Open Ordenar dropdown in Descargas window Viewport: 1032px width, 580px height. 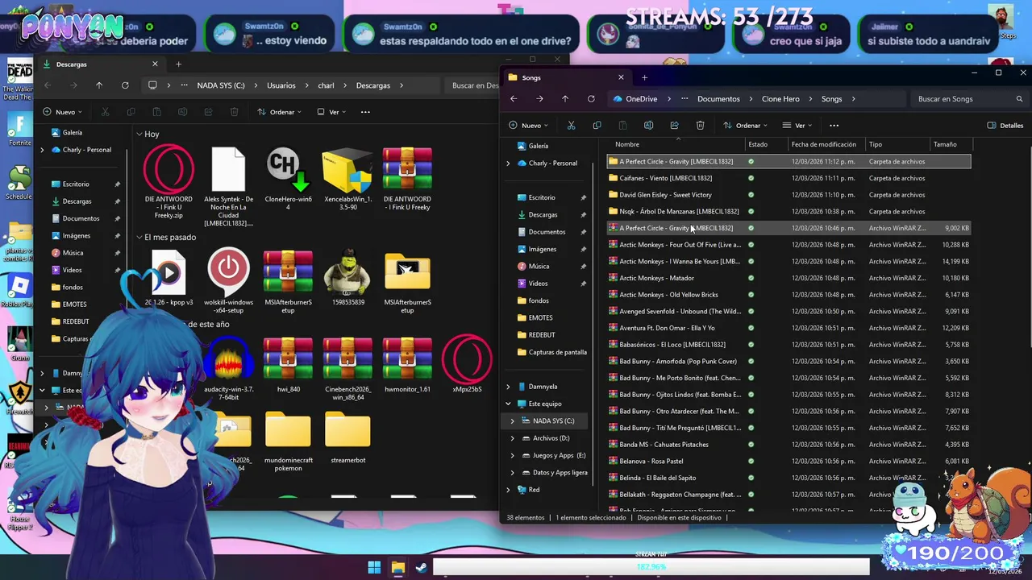279,112
